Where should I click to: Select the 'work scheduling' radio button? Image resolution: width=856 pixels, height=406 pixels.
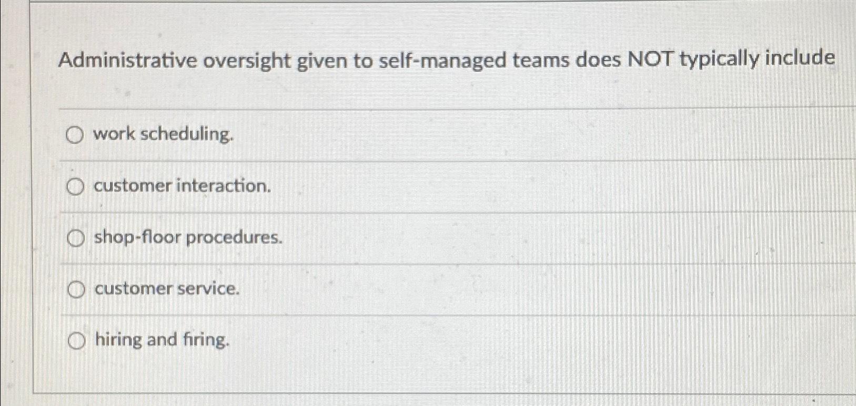pyautogui.click(x=76, y=136)
